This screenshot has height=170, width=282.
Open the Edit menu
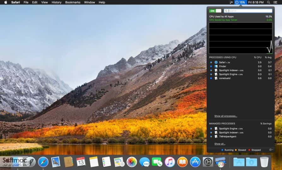coord(35,2)
